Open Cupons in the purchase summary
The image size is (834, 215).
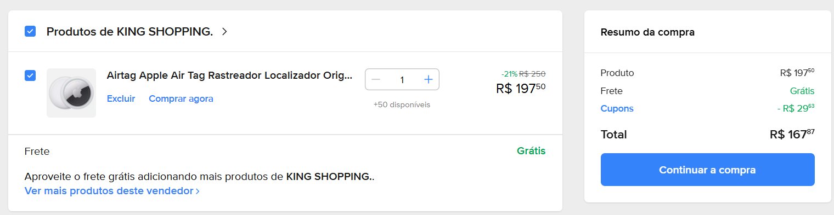[x=617, y=108]
